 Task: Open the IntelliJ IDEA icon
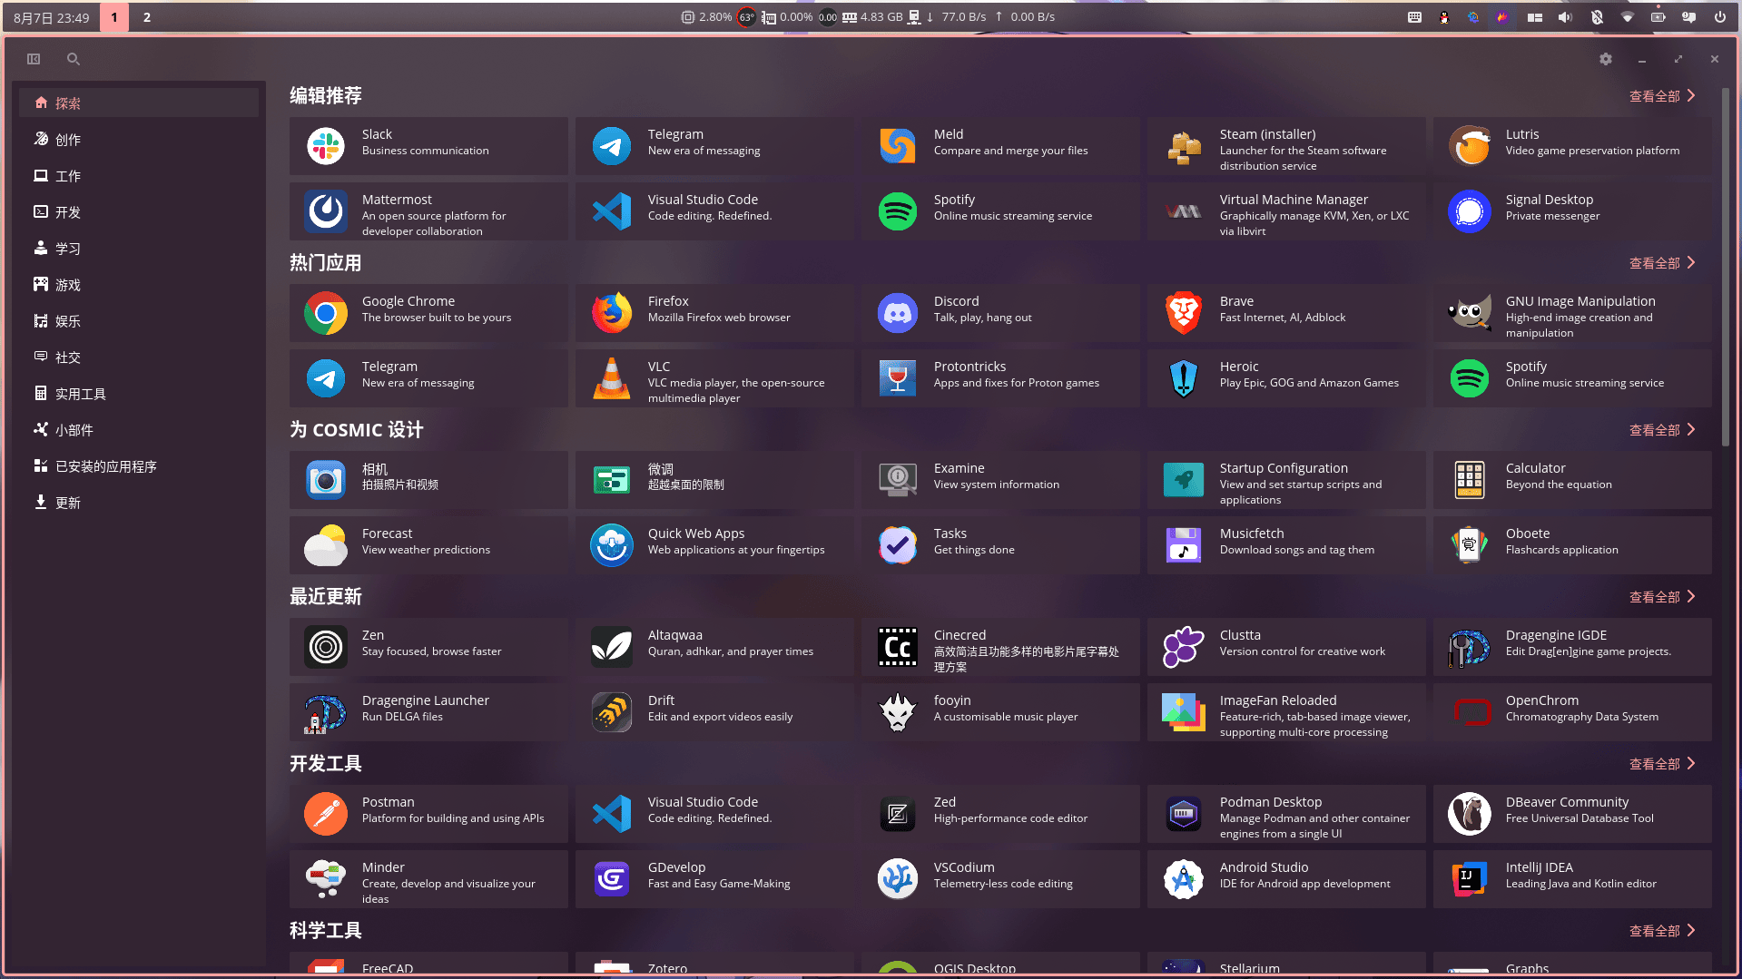tap(1470, 879)
